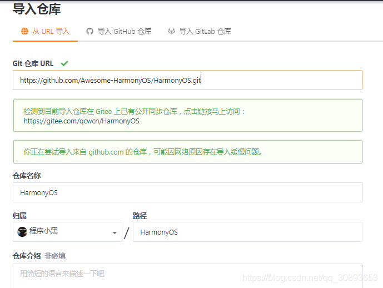Click the 仓库名称 label

coord(27,176)
